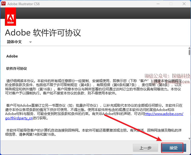Viewport: 191px width, 155px height.
Task: Click the scrollbar up arrow
Action: pyautogui.click(x=189, y=48)
